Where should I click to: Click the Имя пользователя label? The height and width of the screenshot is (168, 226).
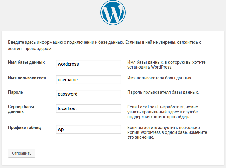pyautogui.click(x=27, y=78)
